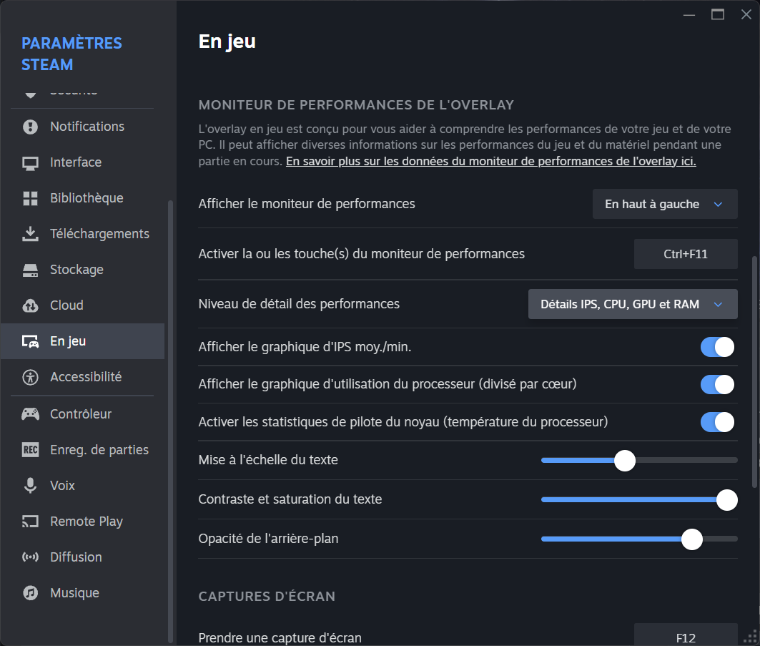Open Bibliothèque settings
760x646 pixels.
82,198
